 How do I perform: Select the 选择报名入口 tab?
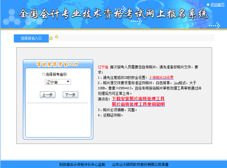pos(31,38)
